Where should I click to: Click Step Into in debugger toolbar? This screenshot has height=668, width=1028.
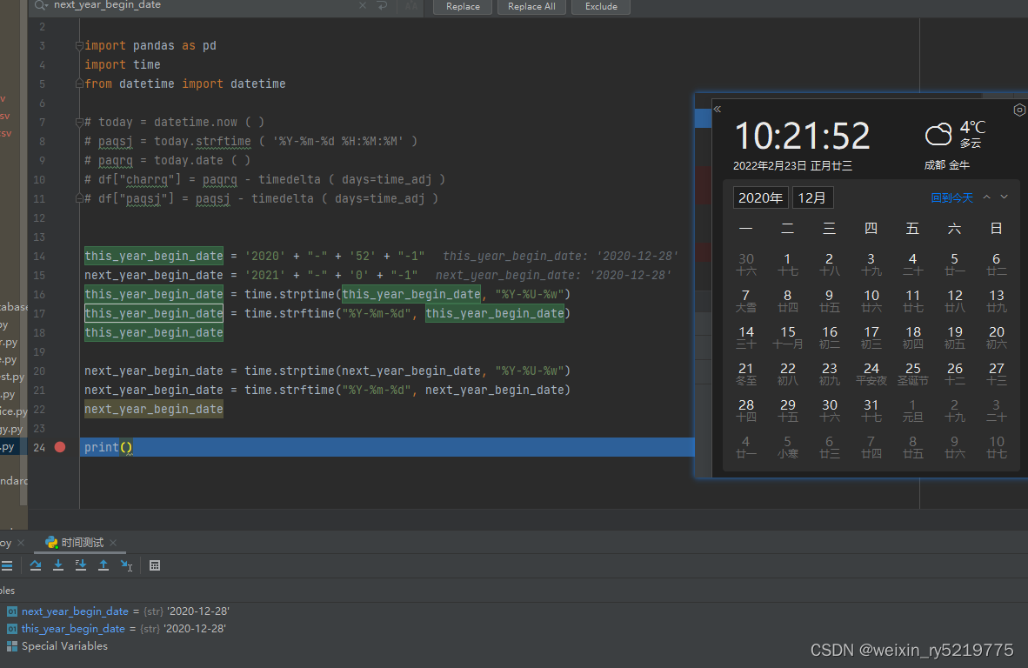58,565
